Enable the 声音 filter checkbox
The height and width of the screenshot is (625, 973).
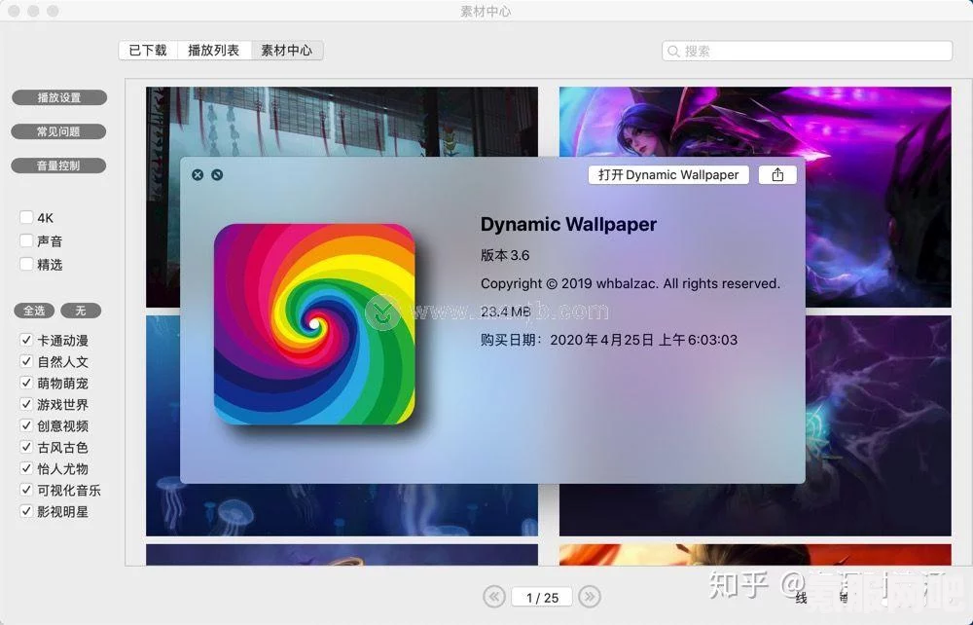pyautogui.click(x=26, y=240)
